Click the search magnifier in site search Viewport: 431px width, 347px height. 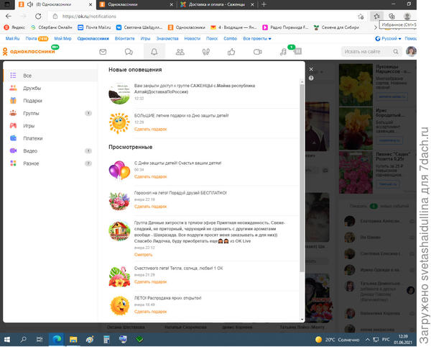point(396,52)
